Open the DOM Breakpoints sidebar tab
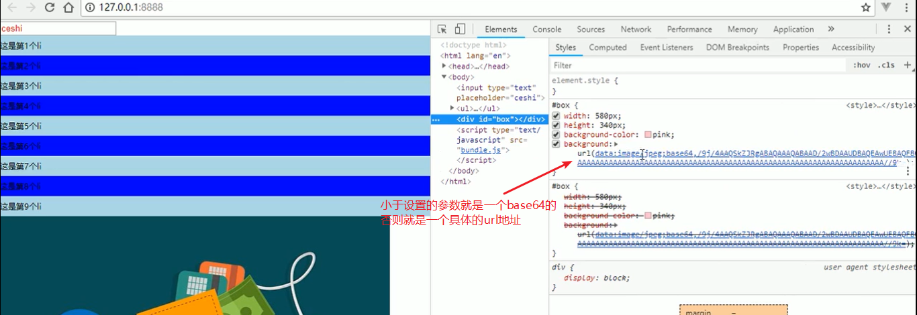This screenshot has width=917, height=315. pos(738,48)
